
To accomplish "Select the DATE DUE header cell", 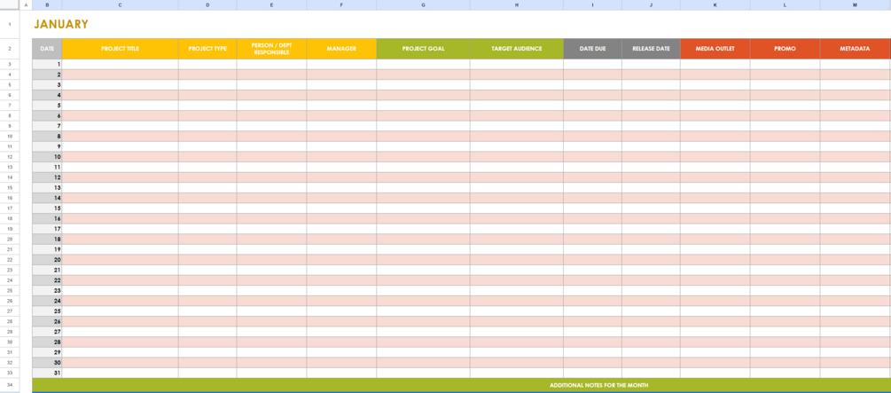I will [593, 49].
